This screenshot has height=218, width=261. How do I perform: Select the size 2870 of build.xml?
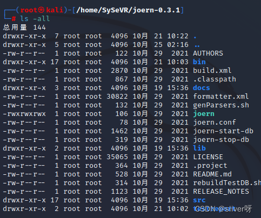click(x=119, y=71)
